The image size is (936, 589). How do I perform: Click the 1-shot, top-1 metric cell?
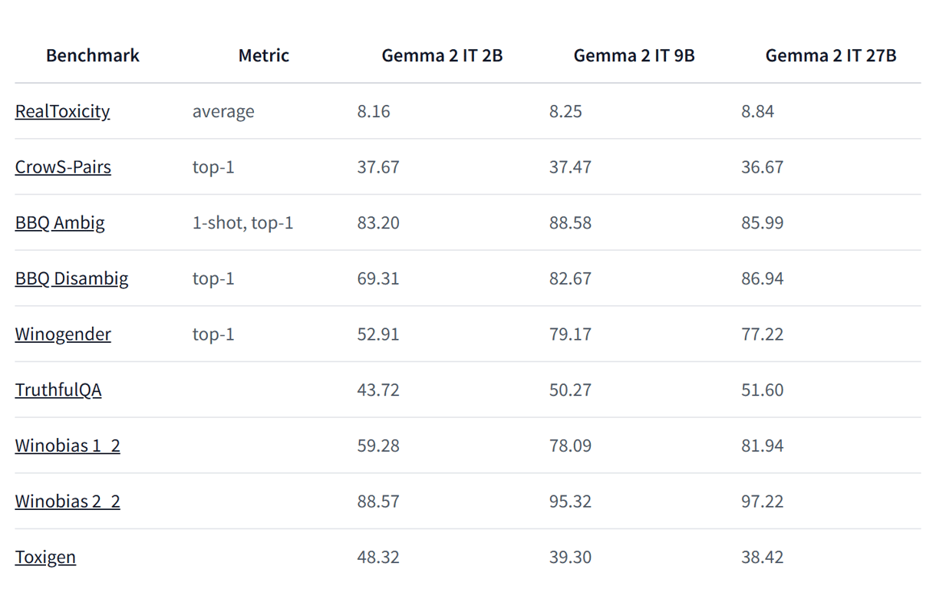tap(242, 223)
